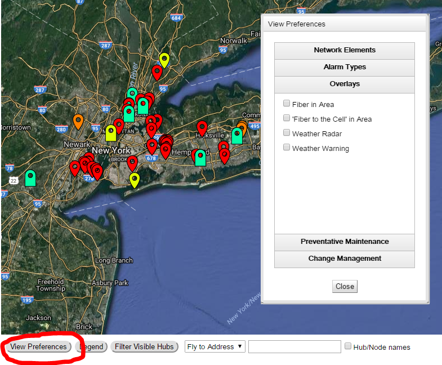Toggle the Hub/Node names checkbox
442x365 pixels.
pyautogui.click(x=348, y=346)
